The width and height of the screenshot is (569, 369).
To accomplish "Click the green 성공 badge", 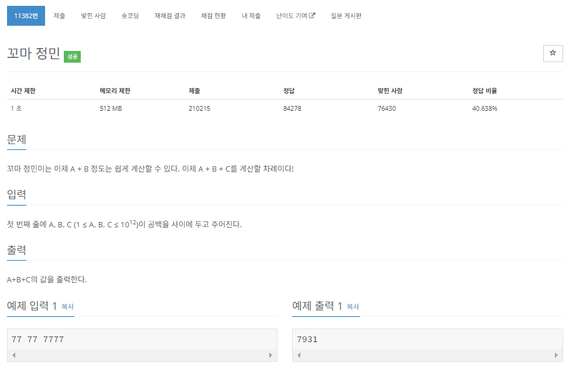I will pos(72,57).
